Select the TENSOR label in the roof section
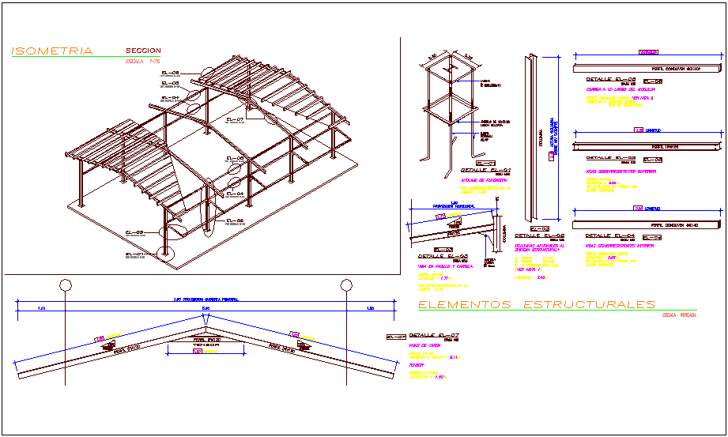The height and width of the screenshot is (437, 728). tap(206, 345)
